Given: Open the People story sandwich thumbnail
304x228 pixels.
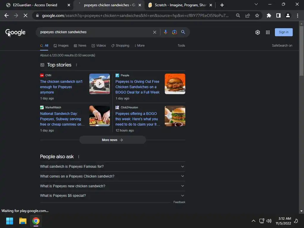Looking at the screenshot, I should (x=175, y=84).
